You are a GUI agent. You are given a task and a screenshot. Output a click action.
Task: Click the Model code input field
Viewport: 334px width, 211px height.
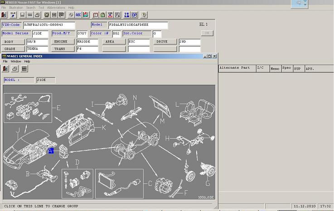(x=138, y=25)
